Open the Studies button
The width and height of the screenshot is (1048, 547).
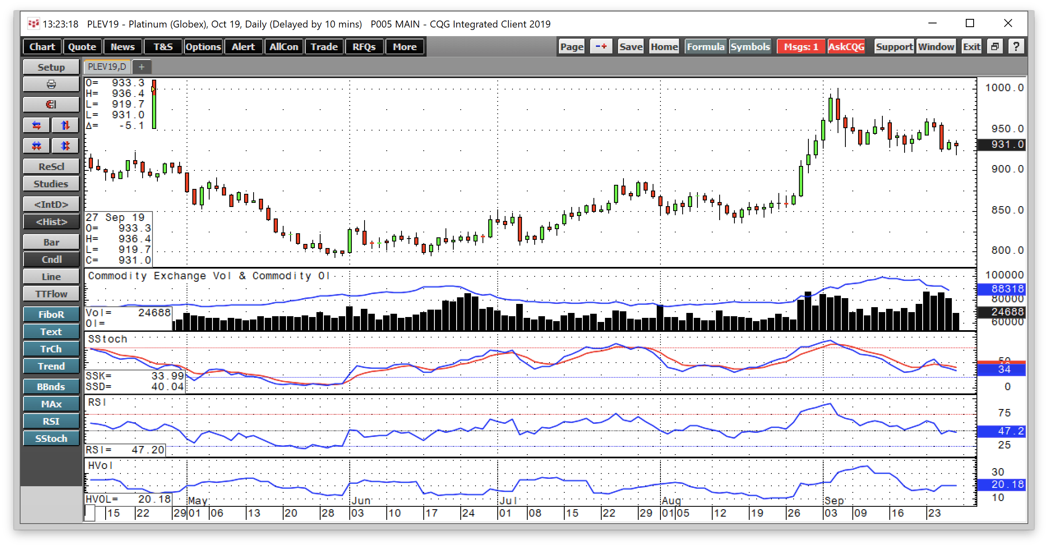[51, 184]
